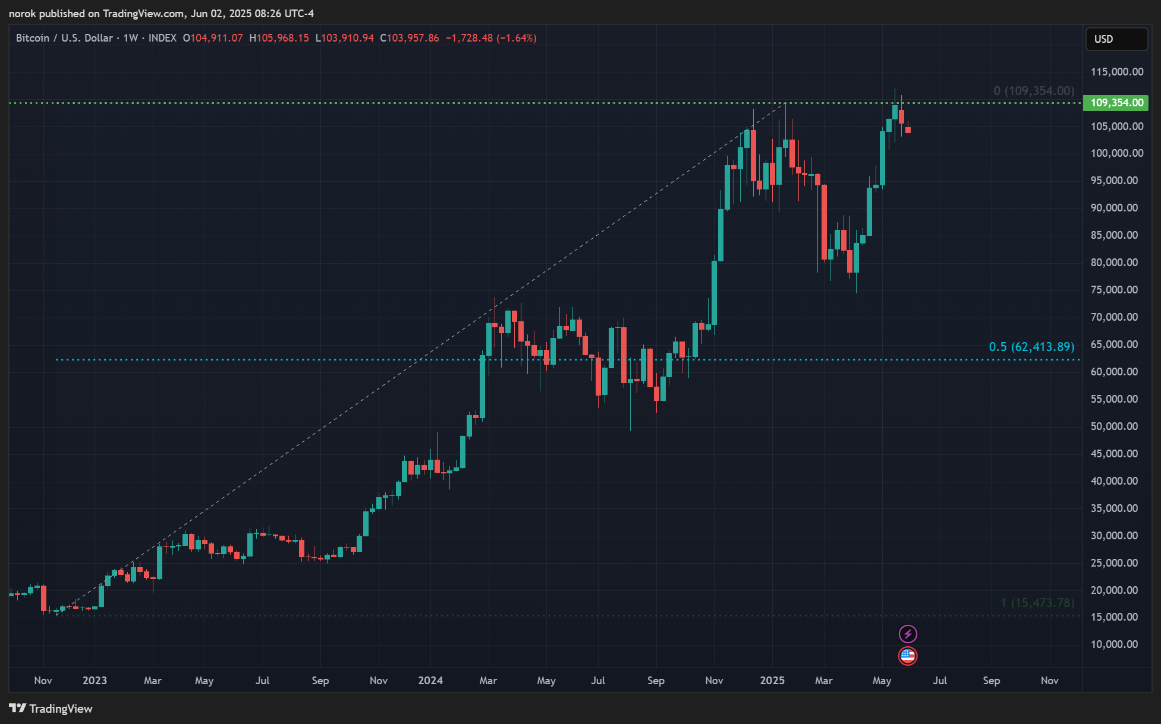Viewport: 1161px width, 724px height.
Task: Click the 2023 label on time axis
Action: (x=95, y=681)
